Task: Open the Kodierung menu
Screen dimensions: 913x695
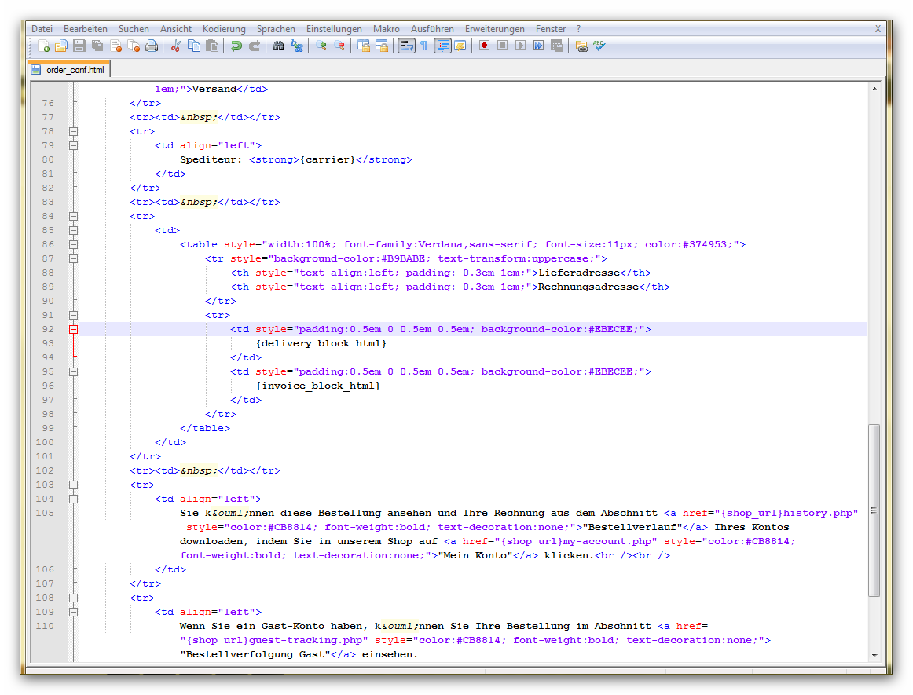Action: point(224,29)
